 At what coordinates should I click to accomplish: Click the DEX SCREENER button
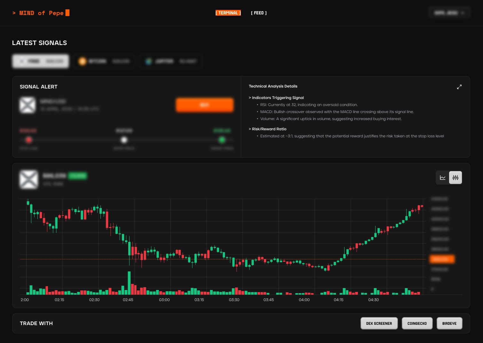[379, 323]
